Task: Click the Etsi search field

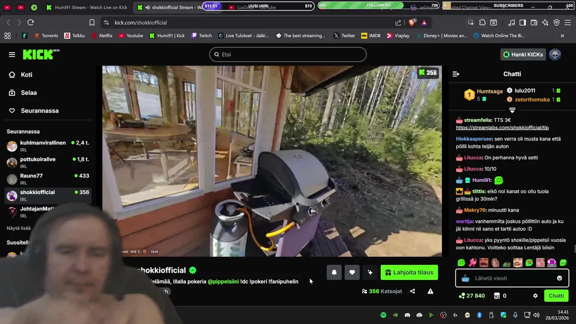Action: click(288, 54)
